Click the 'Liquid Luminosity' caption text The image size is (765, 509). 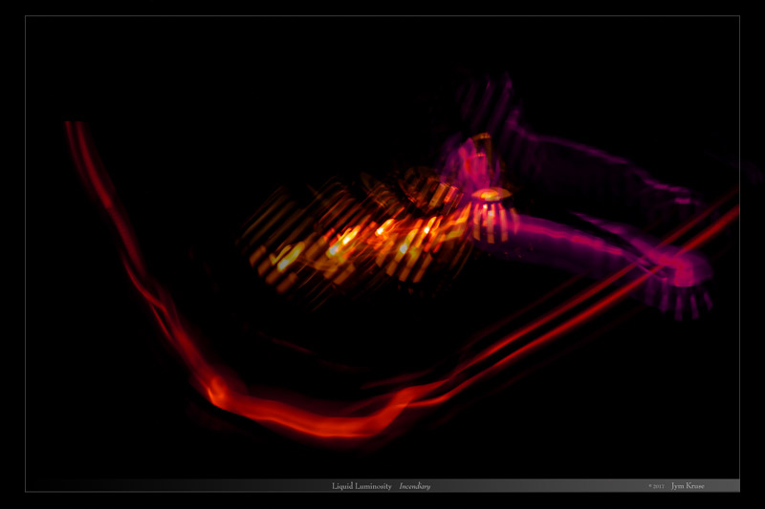click(361, 486)
